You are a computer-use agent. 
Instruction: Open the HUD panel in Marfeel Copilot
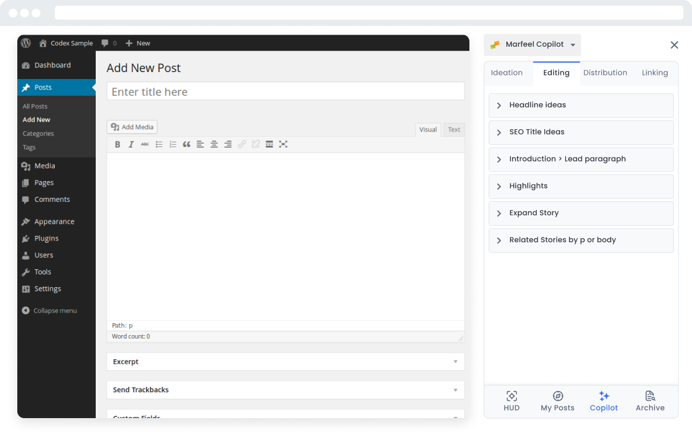[512, 401]
